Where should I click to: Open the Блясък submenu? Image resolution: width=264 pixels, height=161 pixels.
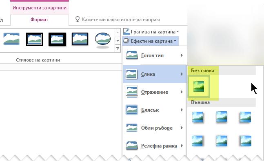point(155,110)
